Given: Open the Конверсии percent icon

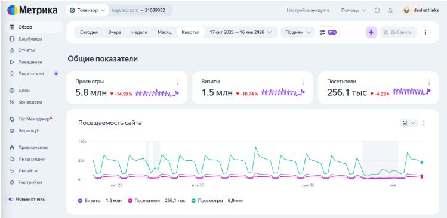Looking at the screenshot, I should point(12,102).
